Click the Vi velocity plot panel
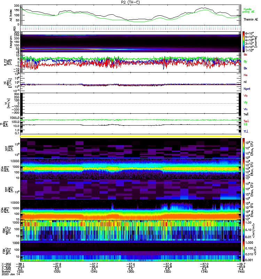 click(x=130, y=103)
